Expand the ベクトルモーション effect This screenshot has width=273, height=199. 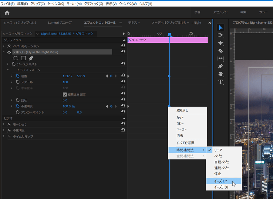click(4, 46)
